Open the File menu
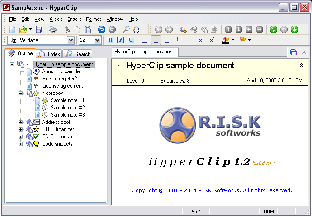This screenshot has height=217, width=312. point(13,19)
